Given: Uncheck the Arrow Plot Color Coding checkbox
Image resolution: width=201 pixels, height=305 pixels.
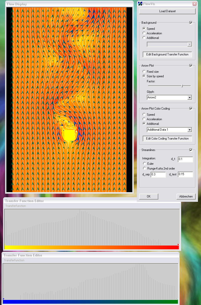Looking at the screenshot, I should coord(191,109).
